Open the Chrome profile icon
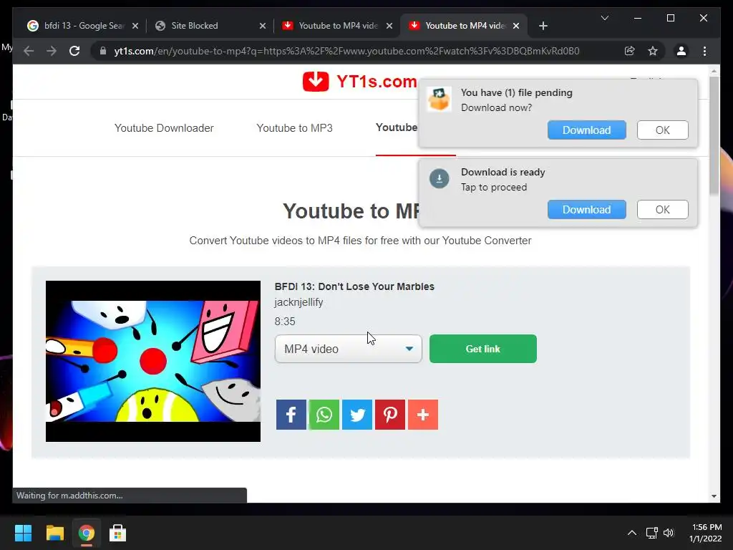Viewport: 733px width, 550px height. 681,51
